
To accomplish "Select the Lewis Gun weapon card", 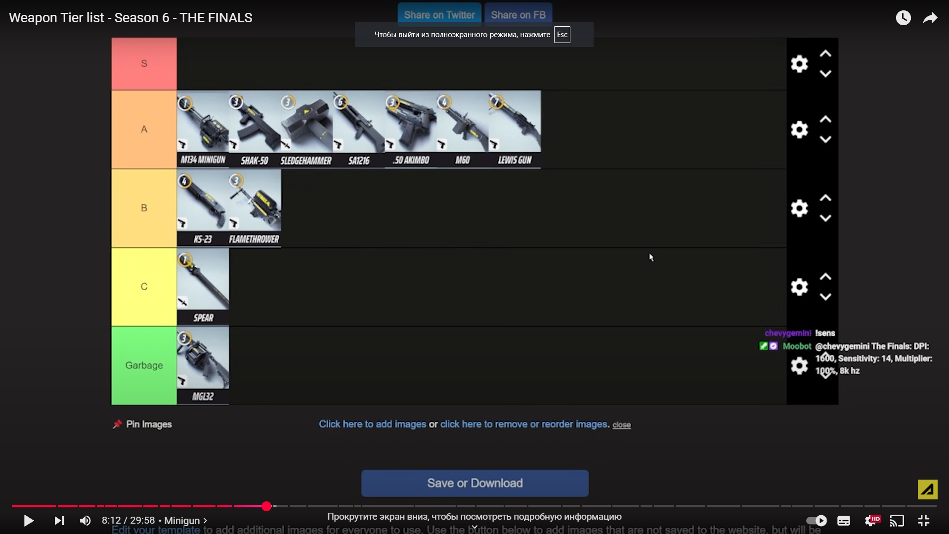I will 515,130.
